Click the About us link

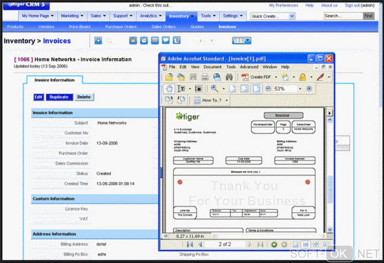click(x=329, y=5)
